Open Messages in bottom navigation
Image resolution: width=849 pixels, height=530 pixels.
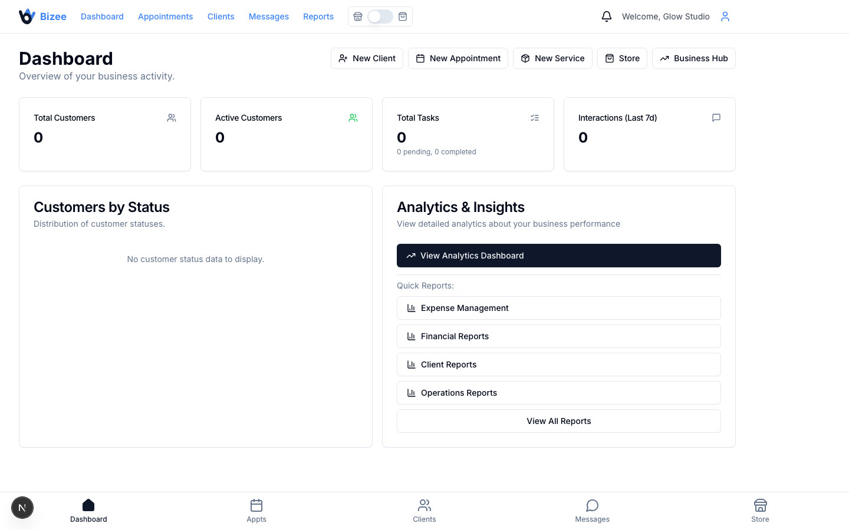pos(593,511)
